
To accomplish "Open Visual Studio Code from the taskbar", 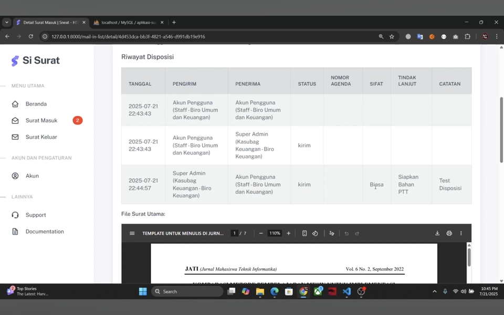I will (346, 291).
